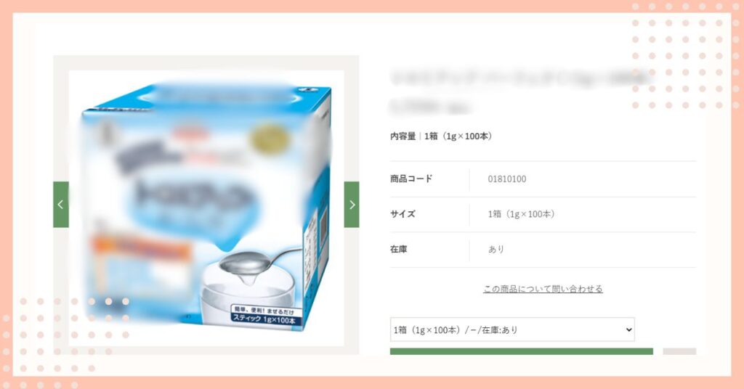Screen dimensions: 744x389
Task: Click the 内容量 text line under title
Action: coord(441,136)
